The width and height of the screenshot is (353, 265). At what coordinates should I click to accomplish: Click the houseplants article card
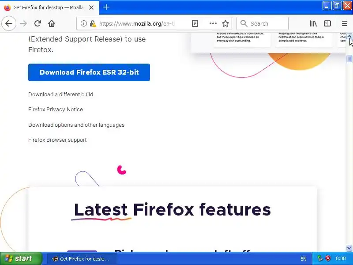[304, 39]
